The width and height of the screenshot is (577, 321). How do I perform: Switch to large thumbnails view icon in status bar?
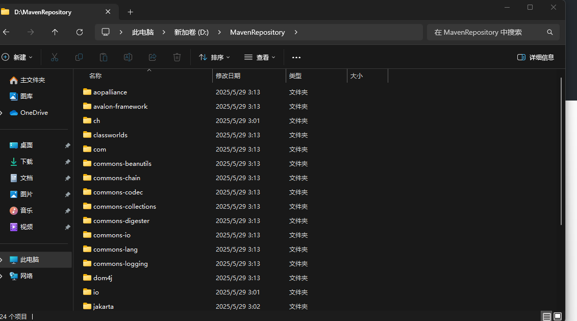[558, 316]
